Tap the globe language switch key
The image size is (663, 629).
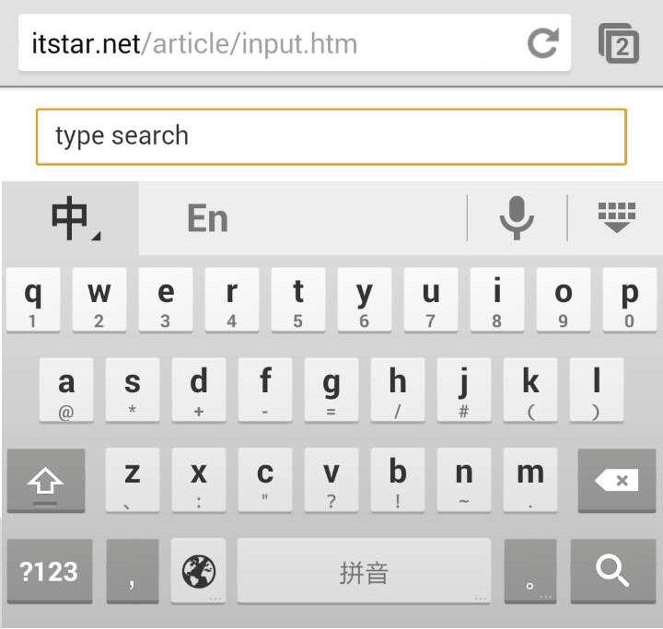pyautogui.click(x=198, y=572)
